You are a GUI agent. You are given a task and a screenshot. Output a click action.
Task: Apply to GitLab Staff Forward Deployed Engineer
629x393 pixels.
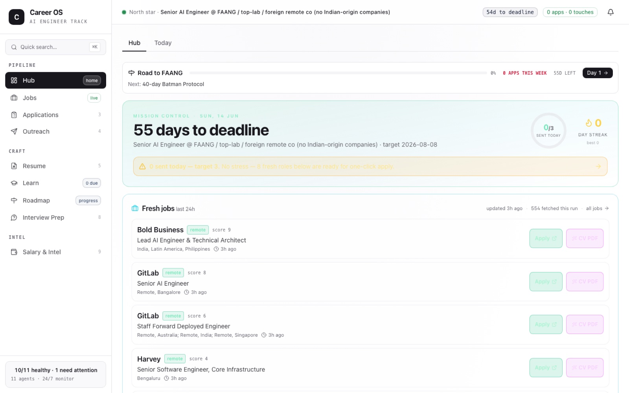pos(546,325)
